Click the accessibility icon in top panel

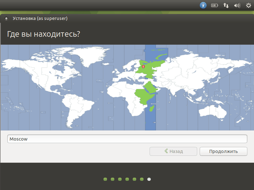[203, 5]
